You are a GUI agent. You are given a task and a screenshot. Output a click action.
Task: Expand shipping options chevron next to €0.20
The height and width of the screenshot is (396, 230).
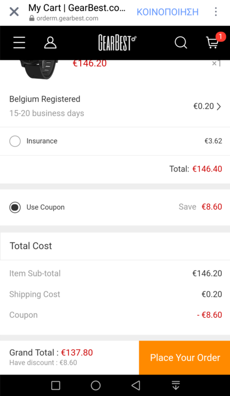coord(218,107)
